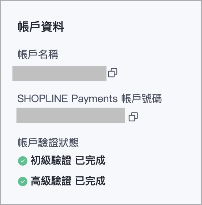Click the 初級驗證 status text

[51, 160]
